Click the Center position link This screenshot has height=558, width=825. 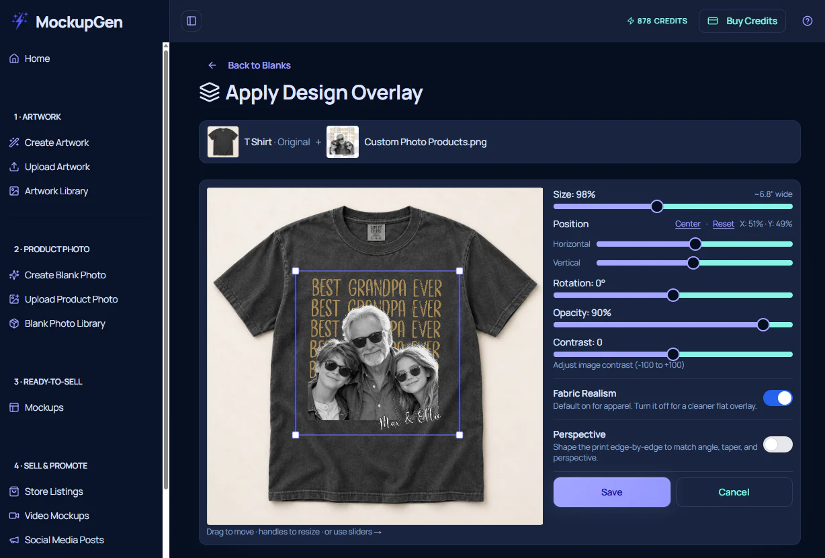coord(688,224)
